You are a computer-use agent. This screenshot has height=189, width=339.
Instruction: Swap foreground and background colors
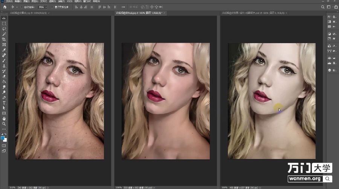click(5, 134)
